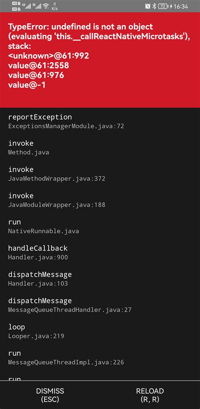Open the JavaModuleWrapper.java:188 frame
200x409 pixels.
100,200
